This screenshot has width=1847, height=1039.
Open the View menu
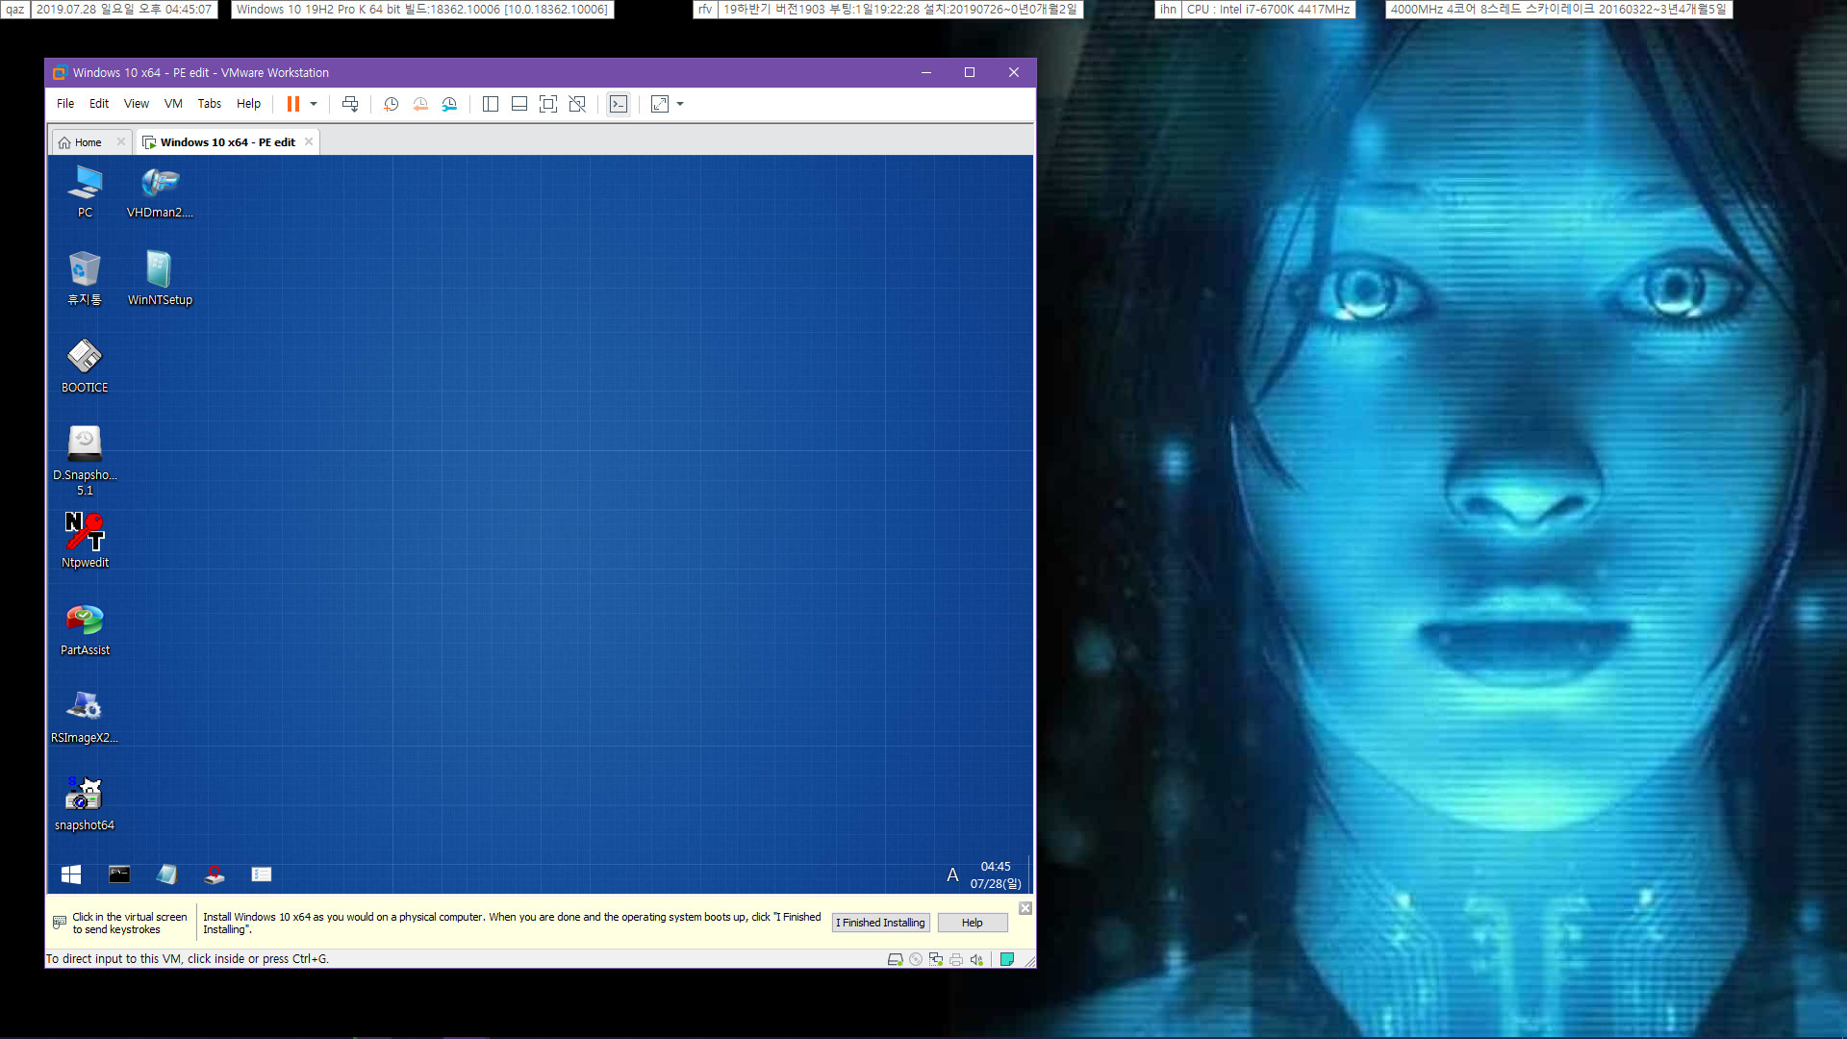tap(137, 104)
